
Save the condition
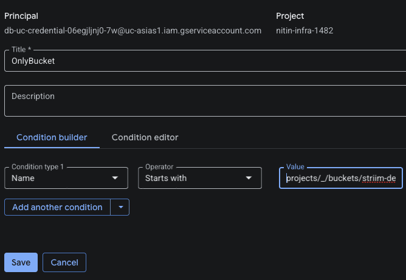(x=21, y=262)
